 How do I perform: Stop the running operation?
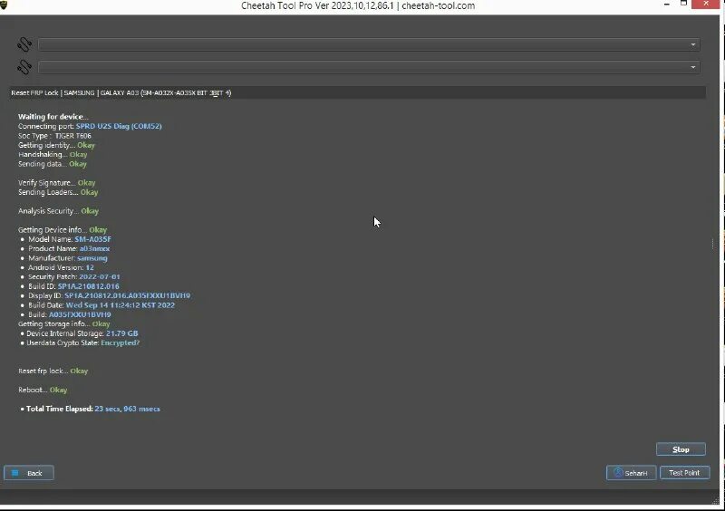[x=681, y=449]
